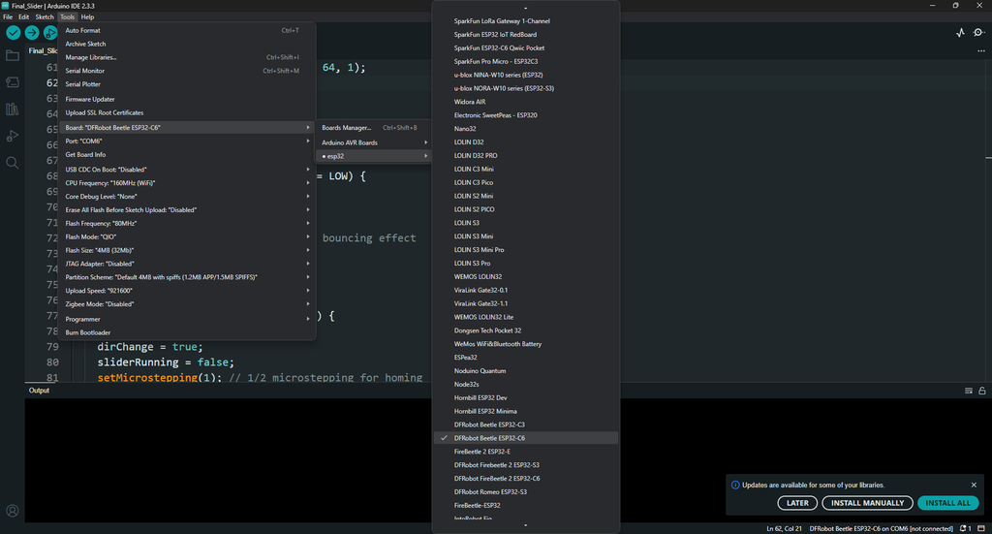Toggle output word wrap icon
The width and height of the screenshot is (992, 534).
pos(969,391)
